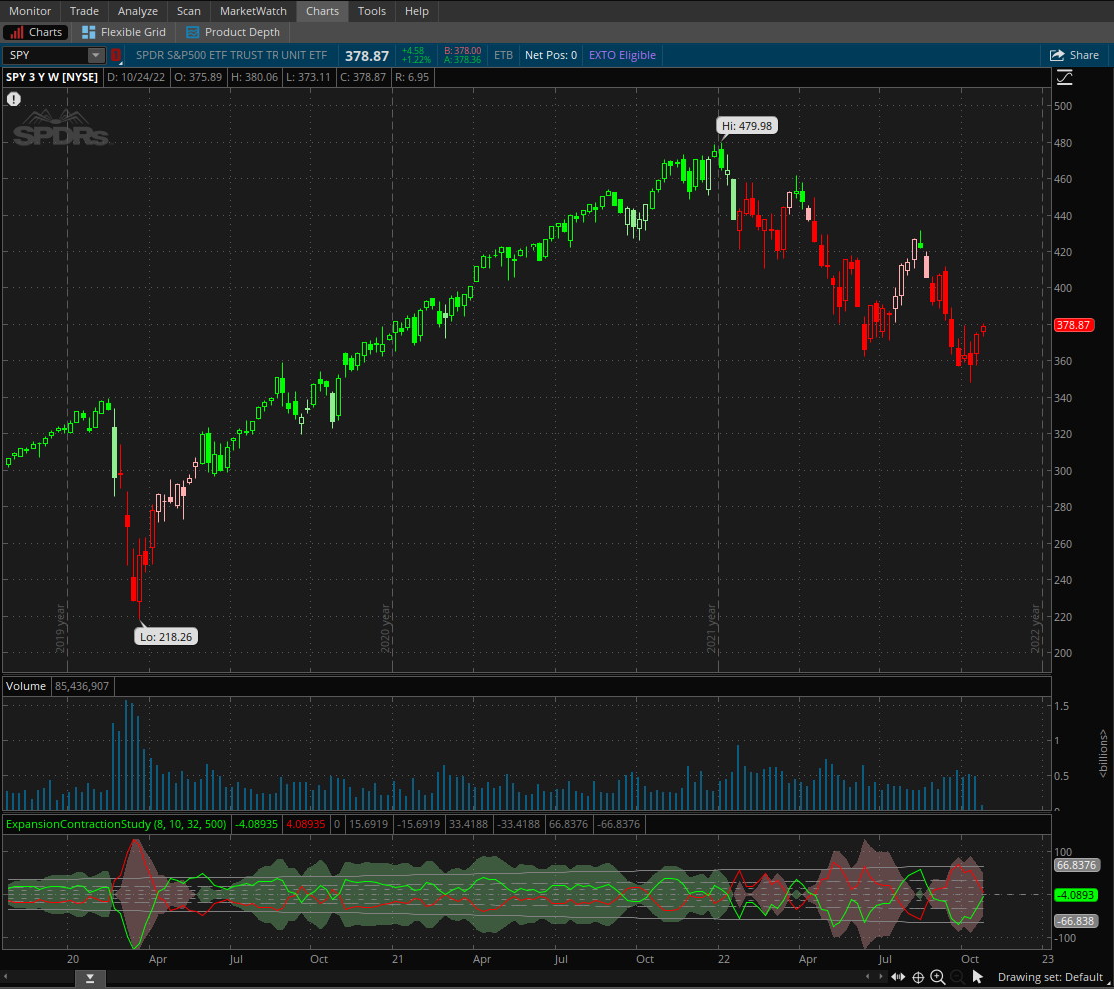Click the collapse arrow on bottom scrollbar

tap(90, 978)
